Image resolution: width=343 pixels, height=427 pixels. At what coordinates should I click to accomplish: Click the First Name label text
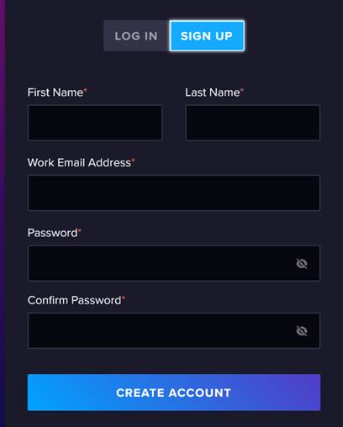click(55, 92)
